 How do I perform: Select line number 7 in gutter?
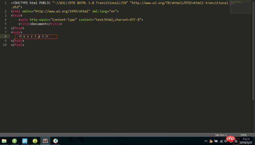(x=5, y=32)
